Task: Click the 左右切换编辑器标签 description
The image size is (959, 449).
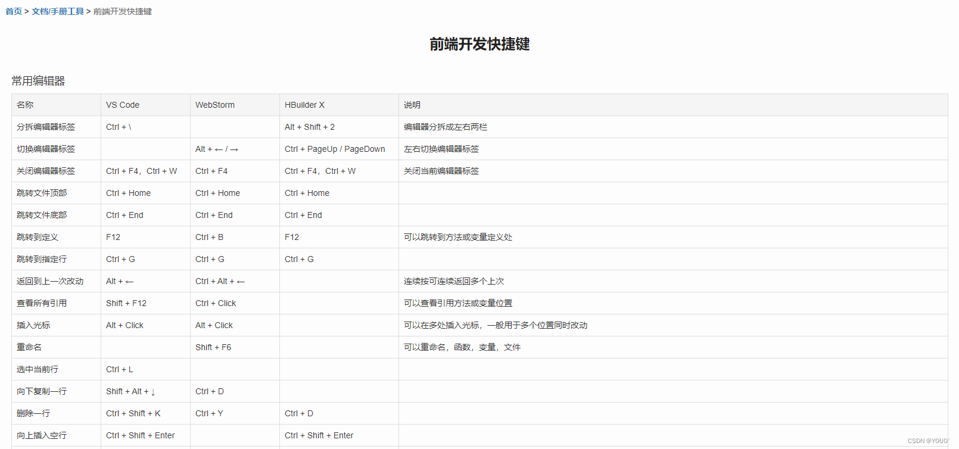Action: click(441, 149)
